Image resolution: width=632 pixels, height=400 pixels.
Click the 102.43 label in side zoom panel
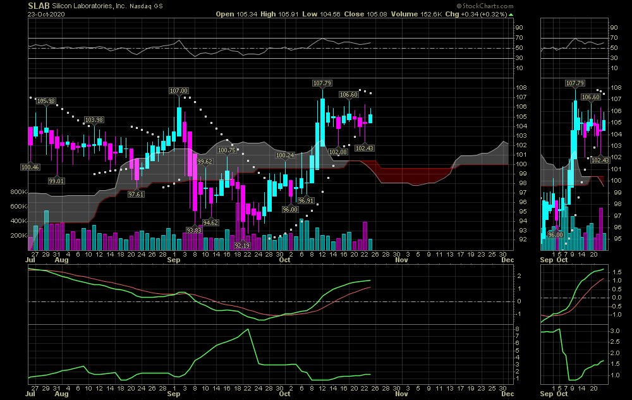coord(600,160)
